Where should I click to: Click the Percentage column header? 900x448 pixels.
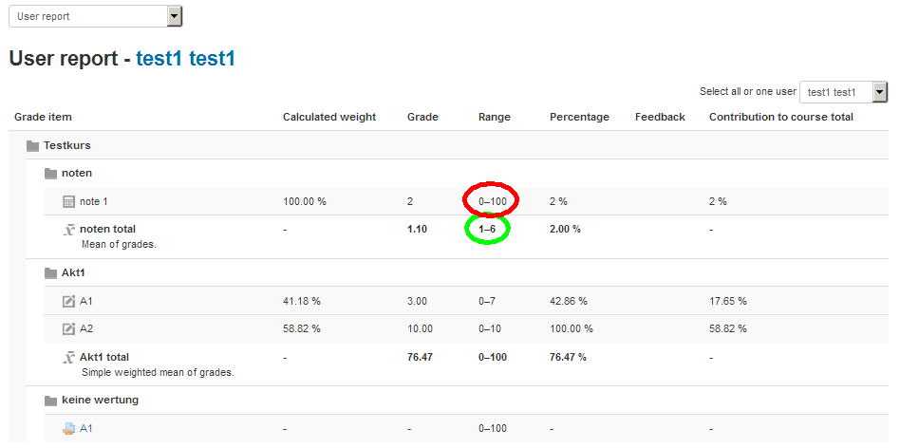click(579, 117)
